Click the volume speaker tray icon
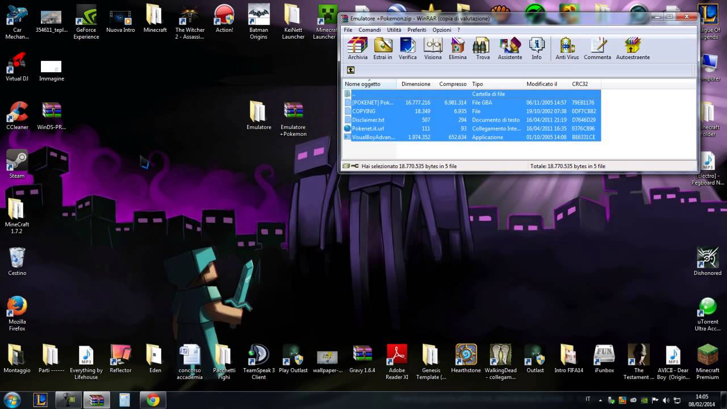This screenshot has height=409, width=727. (666, 400)
